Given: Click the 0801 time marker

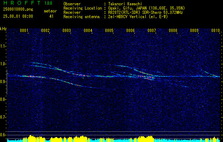Looking at the screenshot, I should click(24, 30).
